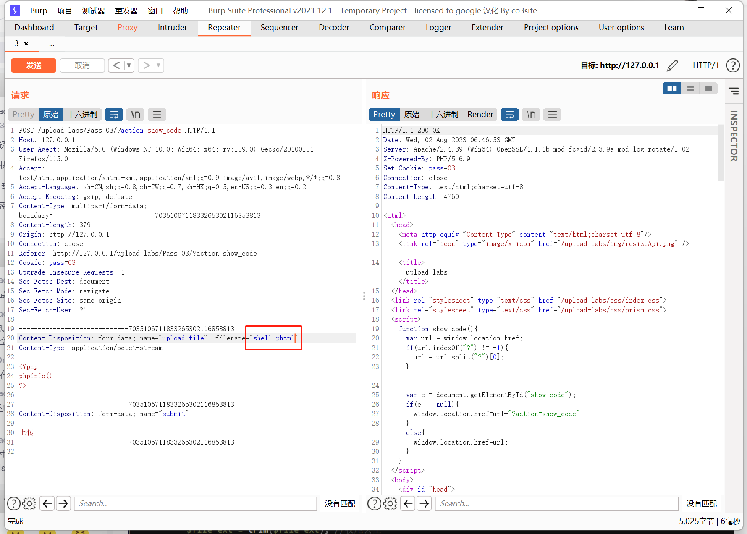
Task: Click the response panel vertical scrollbar
Action: [x=721, y=153]
